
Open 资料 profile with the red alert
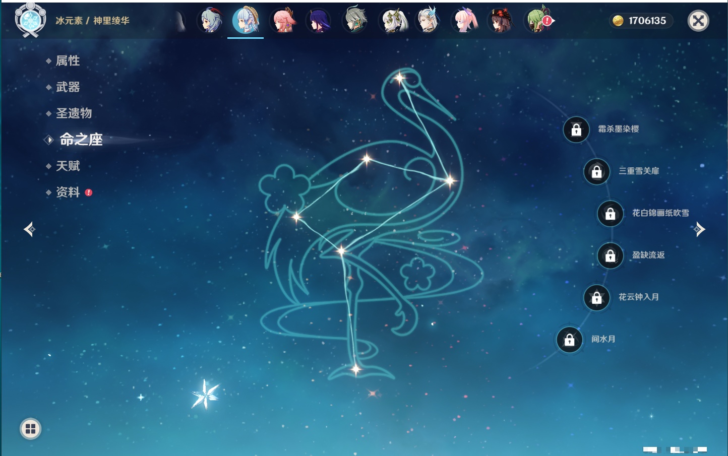[x=68, y=192]
